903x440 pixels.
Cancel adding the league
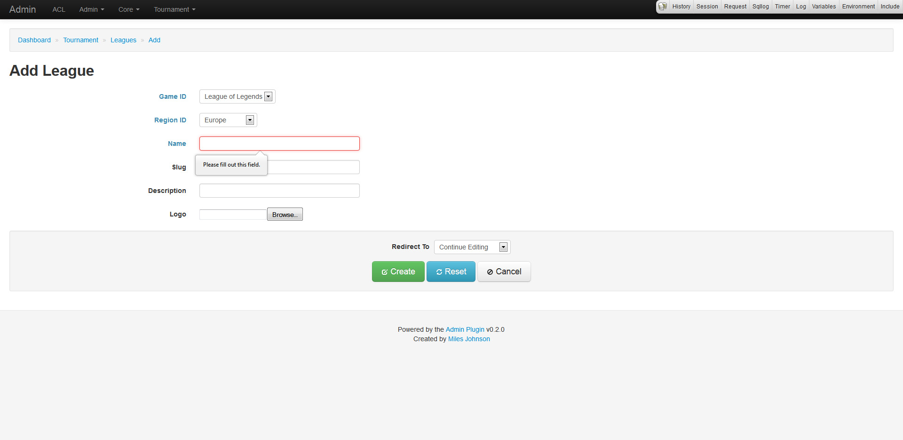click(504, 272)
